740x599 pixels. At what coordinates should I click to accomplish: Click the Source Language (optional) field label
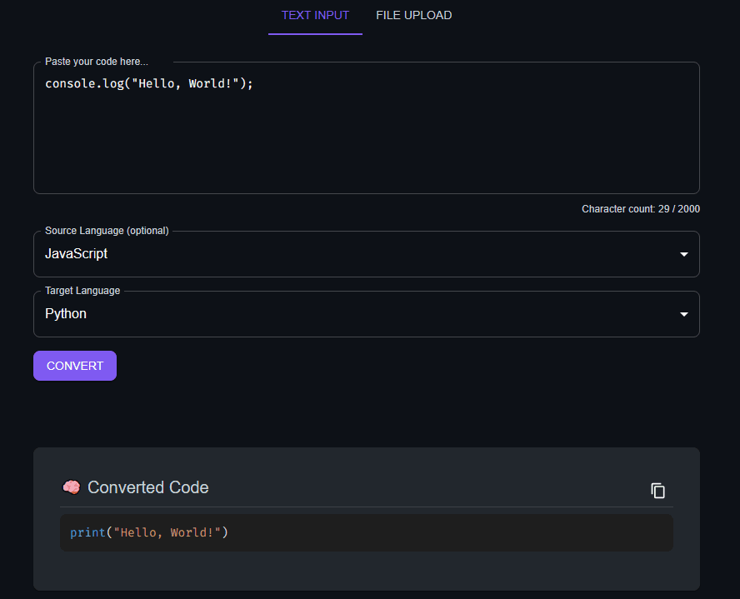pos(106,230)
